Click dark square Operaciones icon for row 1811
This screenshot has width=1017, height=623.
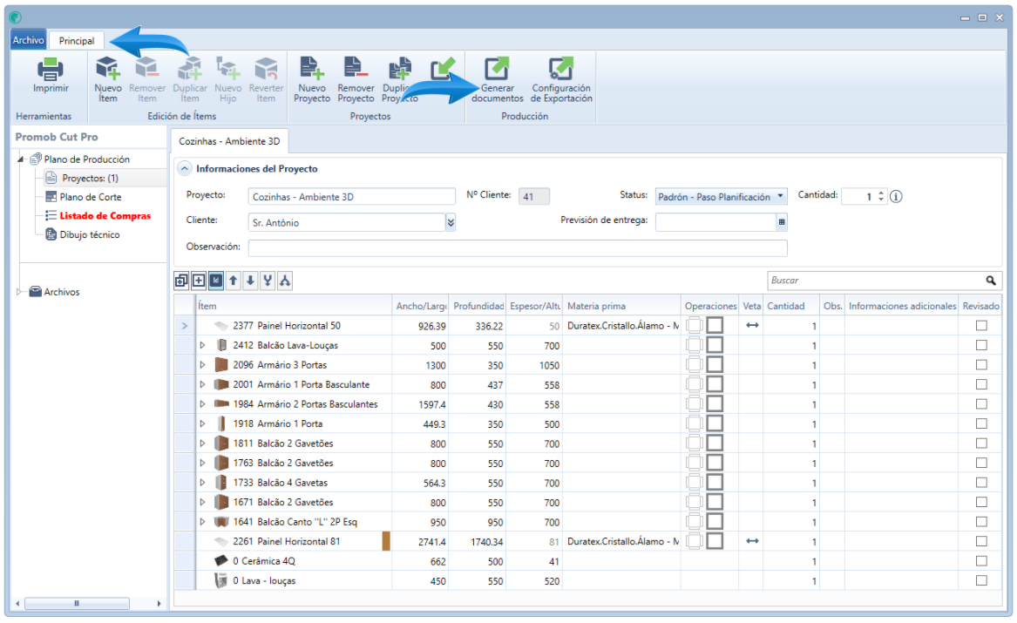(715, 444)
